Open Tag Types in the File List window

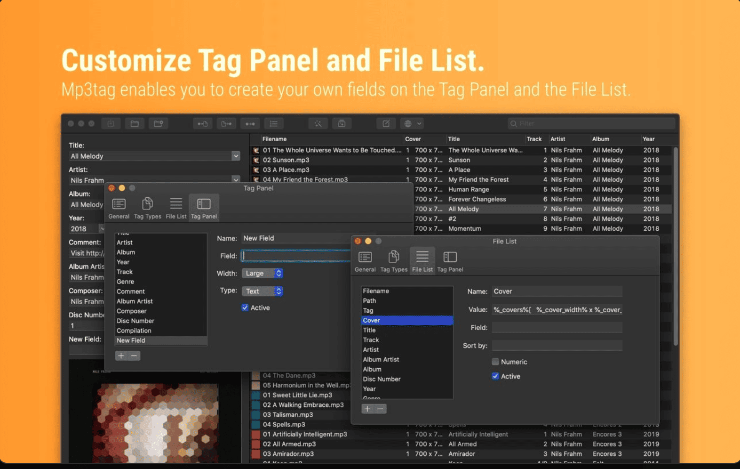point(394,261)
